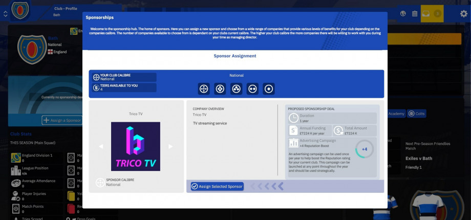Viewport: 471px width, 220px height.
Task: Click the +4 reputation boost ring
Action: [364, 149]
